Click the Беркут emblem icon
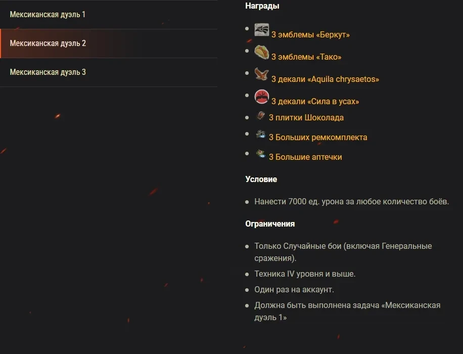Viewport: 463px width, 354px height. tap(261, 30)
